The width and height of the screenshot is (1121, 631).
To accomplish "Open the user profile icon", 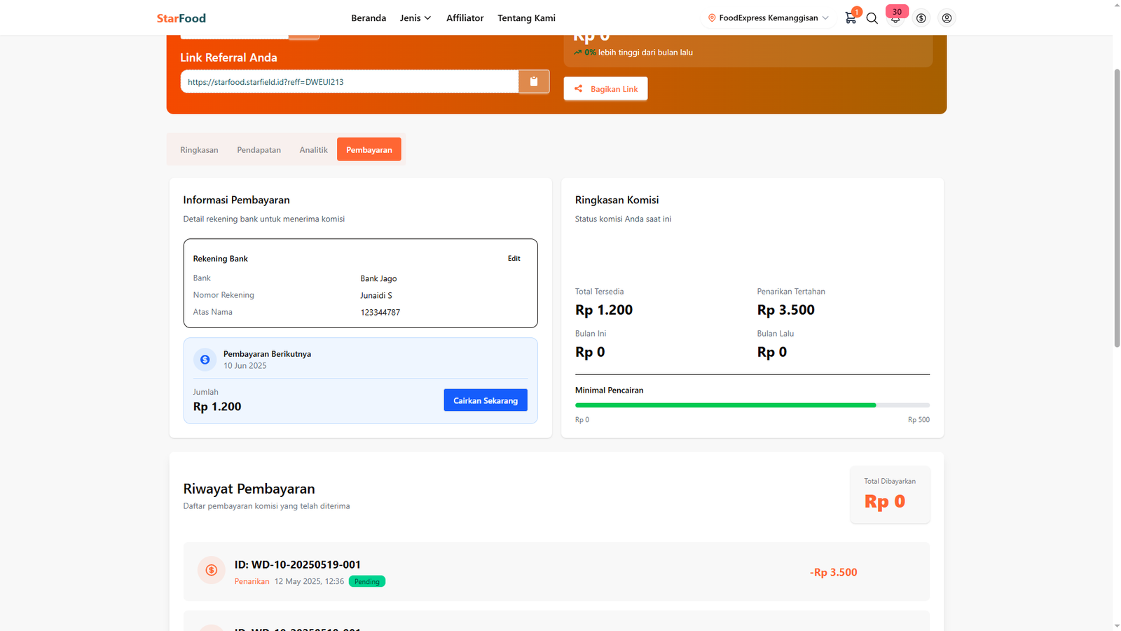I will click(x=947, y=18).
